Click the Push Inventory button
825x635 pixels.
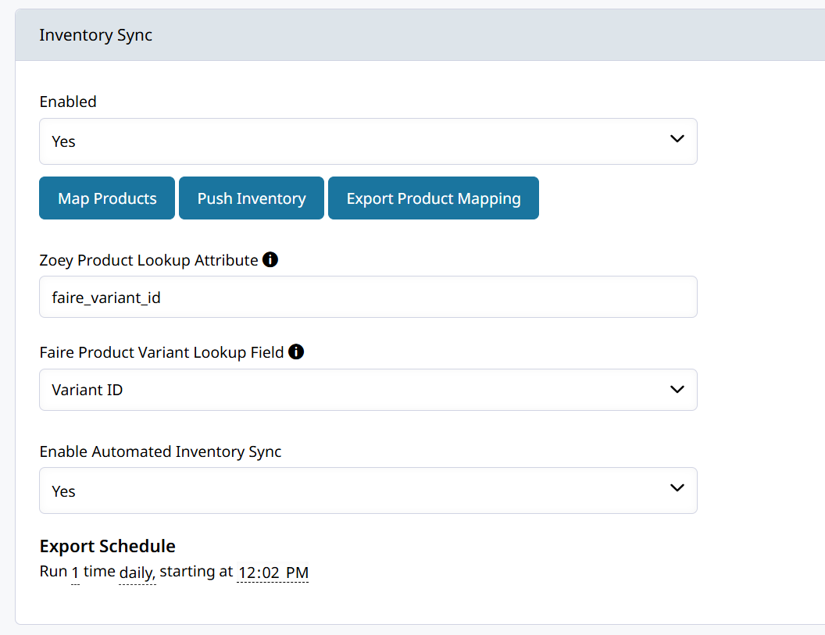(252, 198)
